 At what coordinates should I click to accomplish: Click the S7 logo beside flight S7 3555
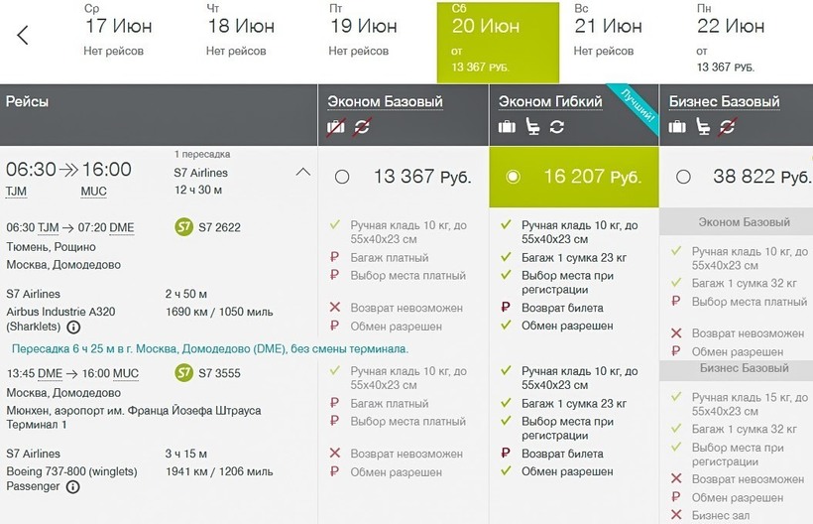coord(183,372)
